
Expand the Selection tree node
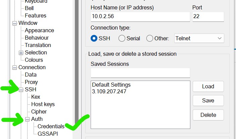tap(21, 53)
